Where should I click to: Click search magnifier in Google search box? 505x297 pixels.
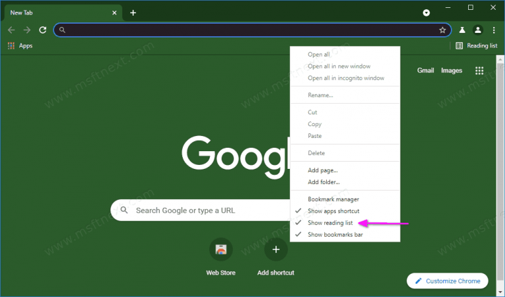(124, 210)
